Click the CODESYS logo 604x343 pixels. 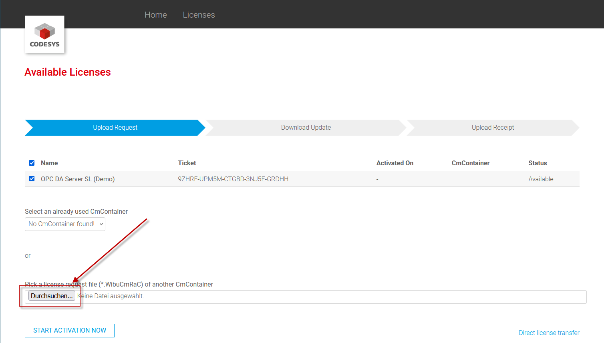click(x=44, y=34)
